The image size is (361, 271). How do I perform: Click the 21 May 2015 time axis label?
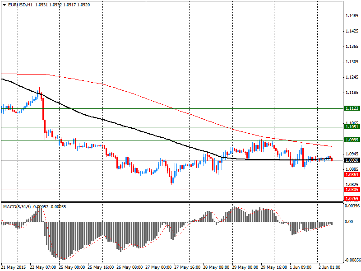click(x=14, y=267)
